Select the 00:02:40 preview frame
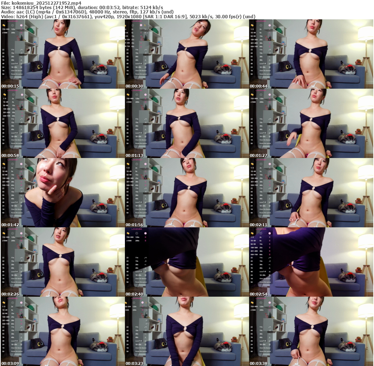374x366 pixels. click(x=187, y=262)
